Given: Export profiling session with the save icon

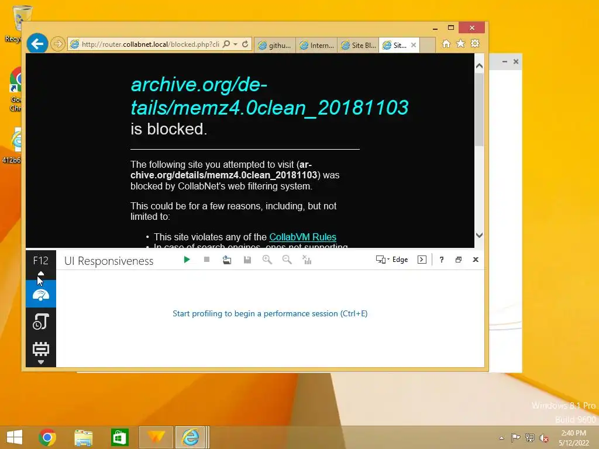Looking at the screenshot, I should coord(247,260).
